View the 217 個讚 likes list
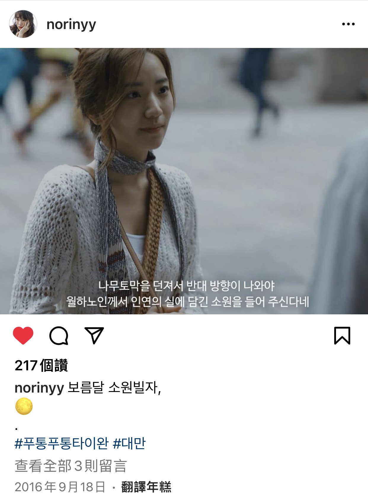 [x=41, y=365]
